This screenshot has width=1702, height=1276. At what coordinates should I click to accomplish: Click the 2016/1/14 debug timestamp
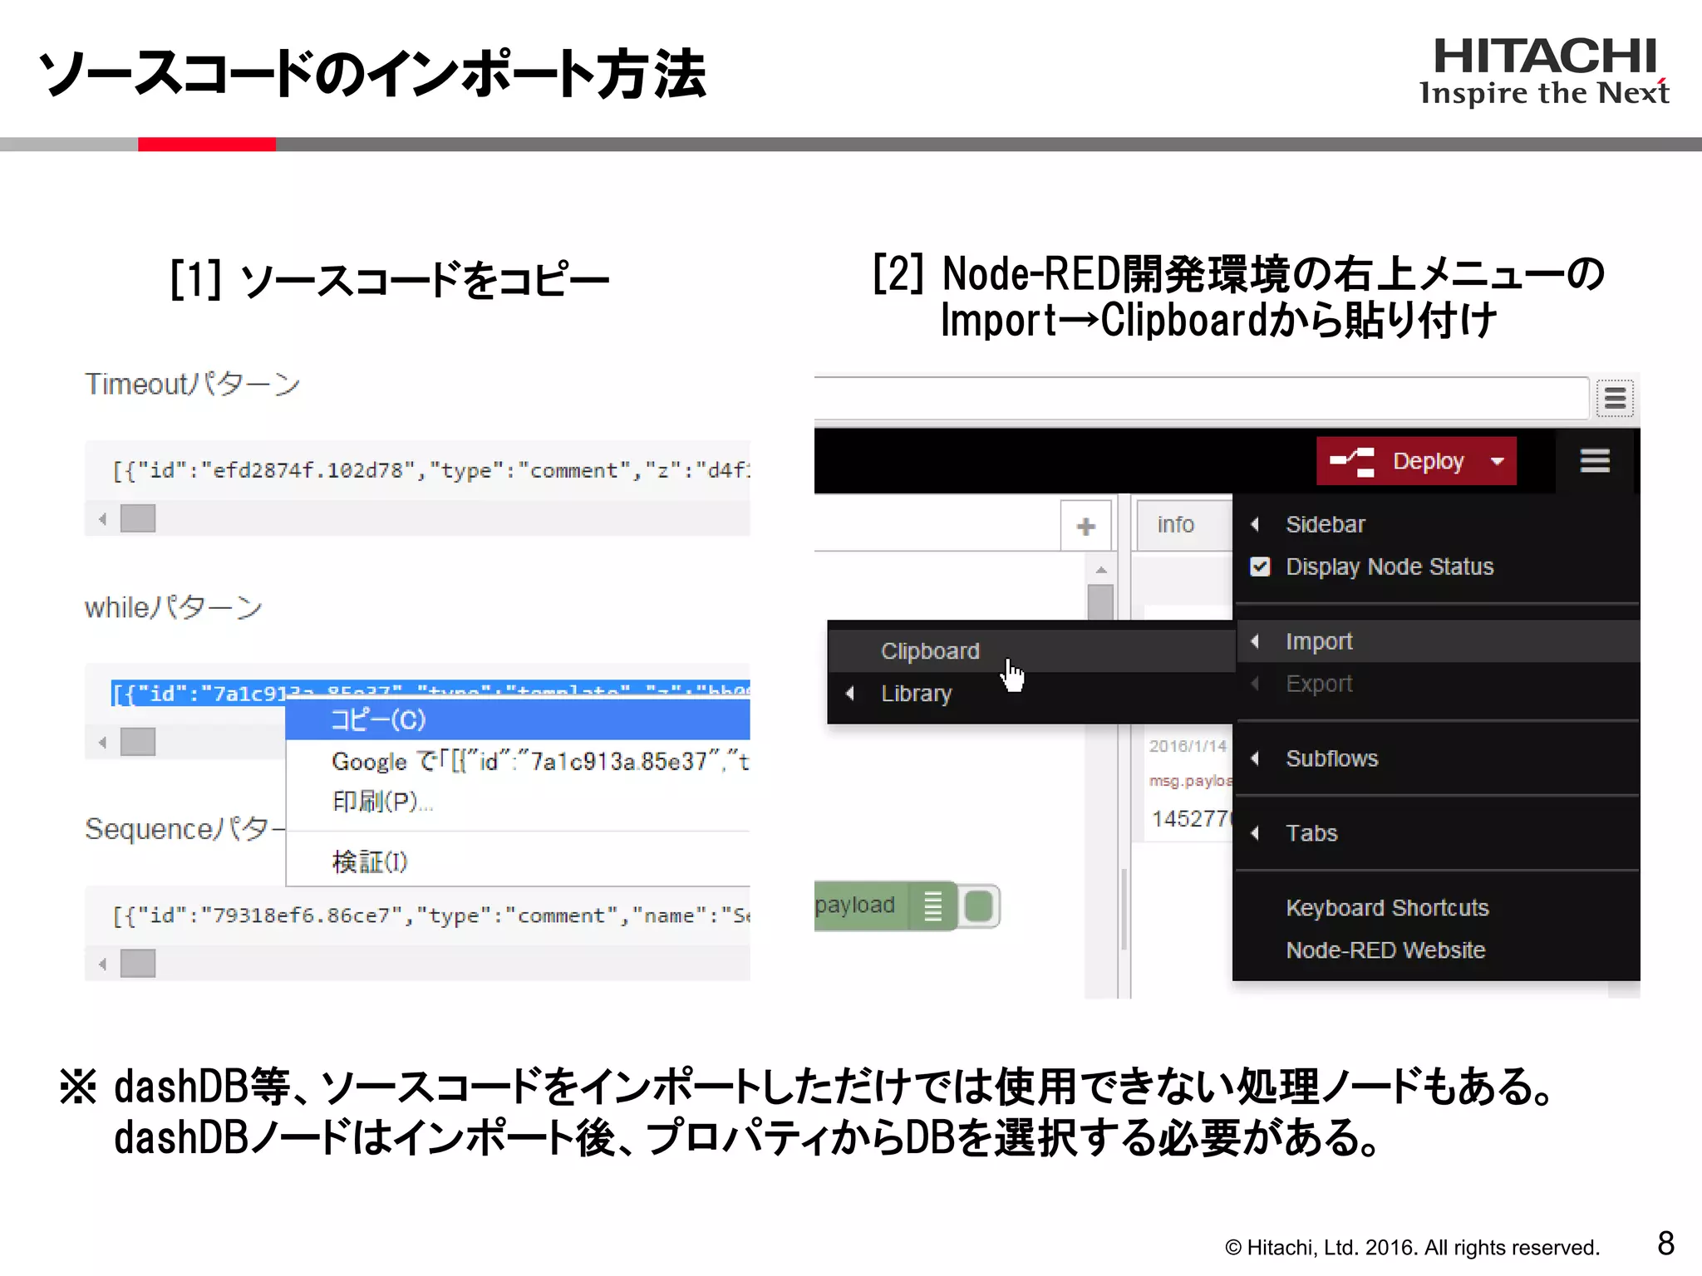[1188, 746]
